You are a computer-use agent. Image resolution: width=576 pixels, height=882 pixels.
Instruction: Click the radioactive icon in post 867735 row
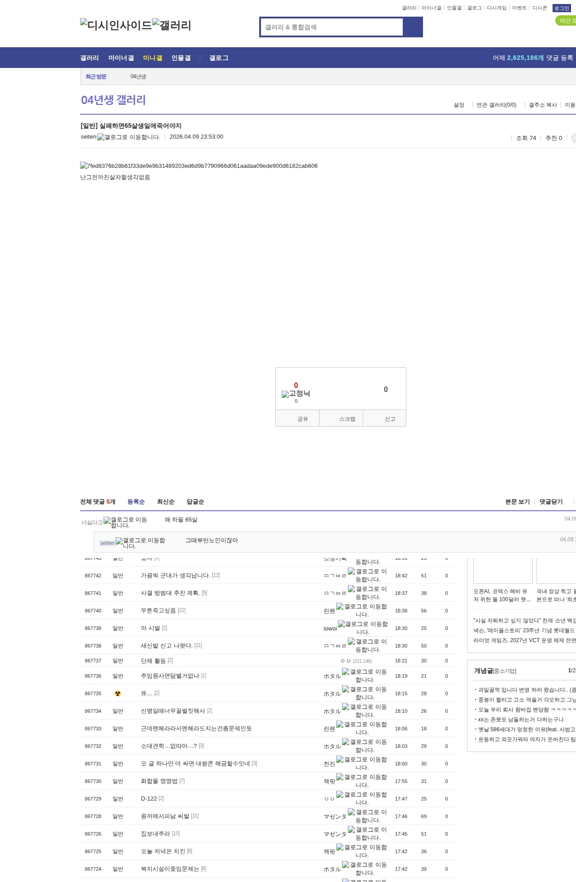click(118, 693)
